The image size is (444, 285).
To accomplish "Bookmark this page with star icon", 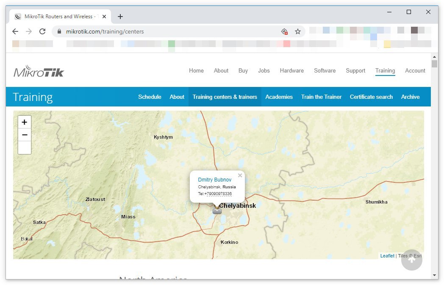I will 297,31.
